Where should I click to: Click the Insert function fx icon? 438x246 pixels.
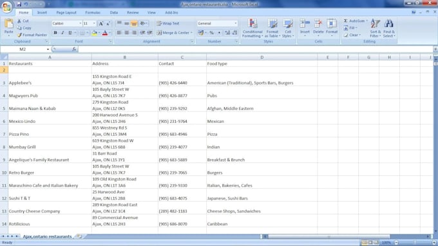click(73, 49)
